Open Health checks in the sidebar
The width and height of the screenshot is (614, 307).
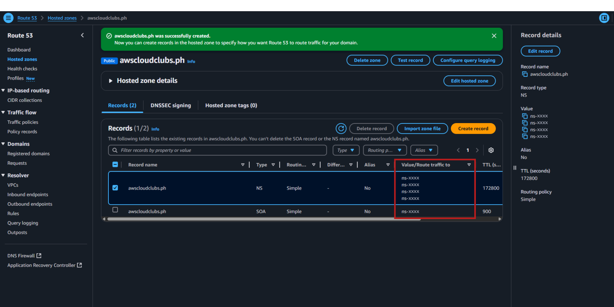pos(22,69)
